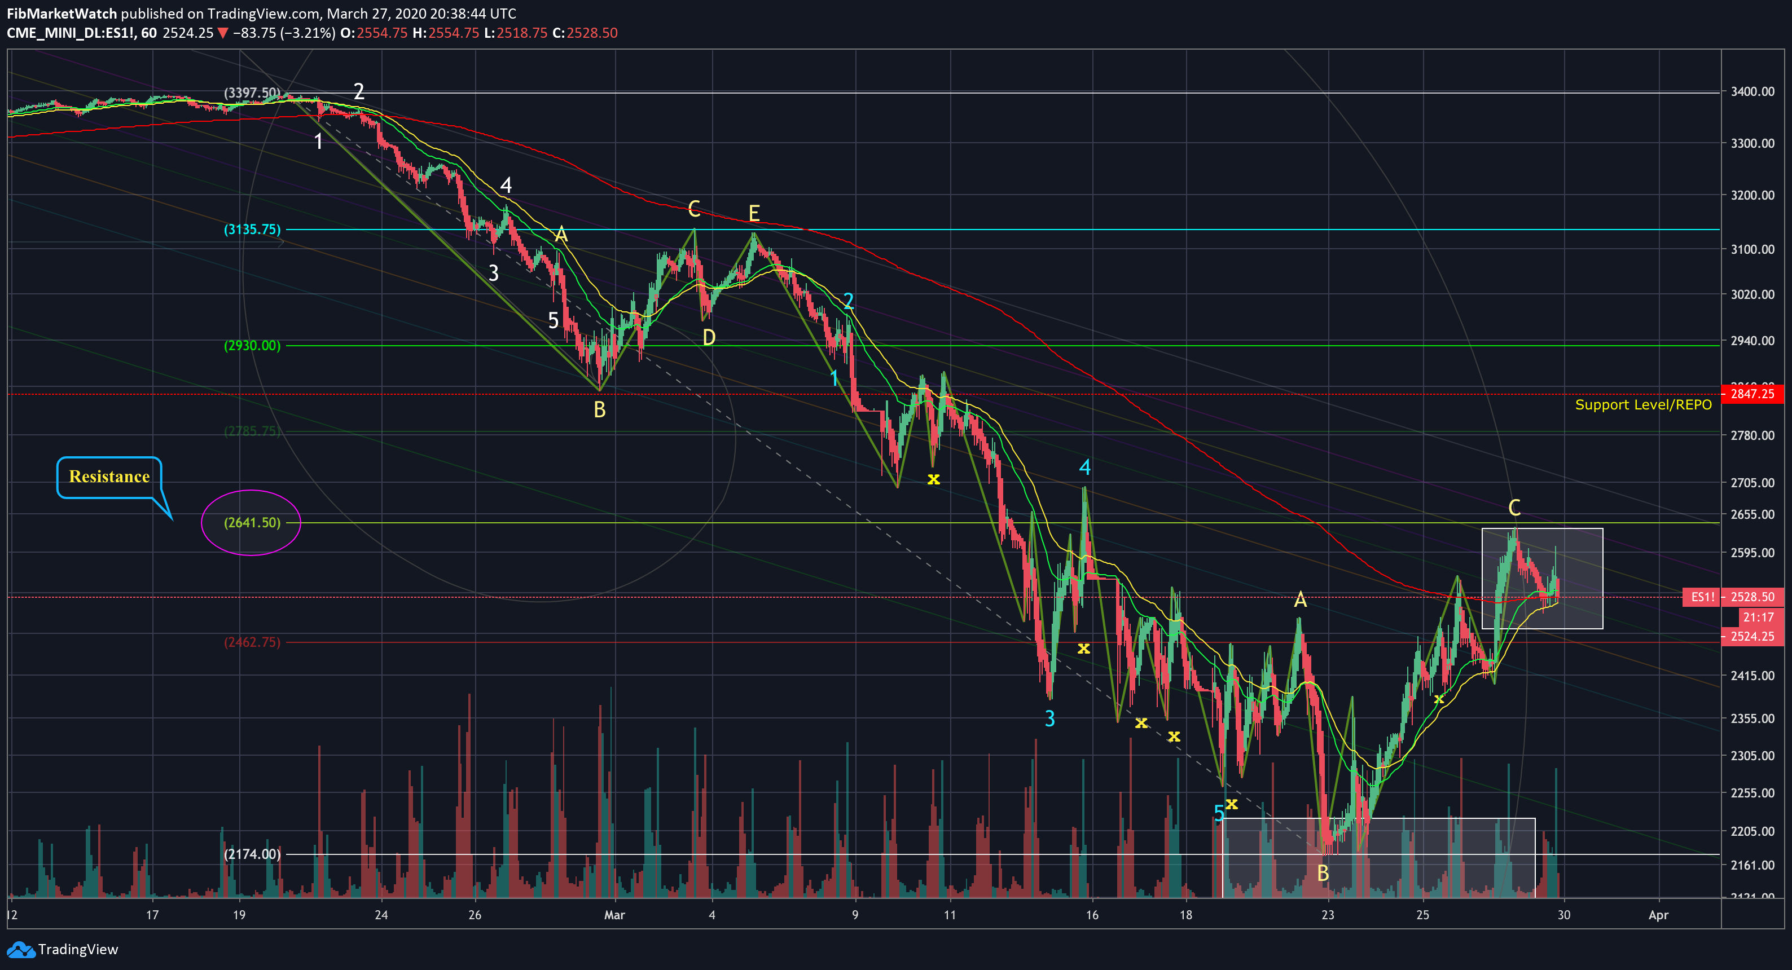
Task: Click the 30 date label on time axis
Action: point(1564,915)
